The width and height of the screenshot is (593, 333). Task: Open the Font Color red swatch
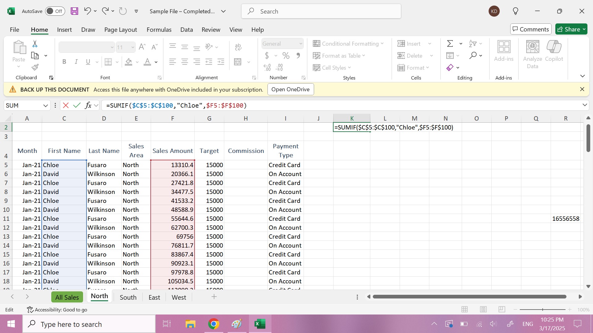coord(147,62)
